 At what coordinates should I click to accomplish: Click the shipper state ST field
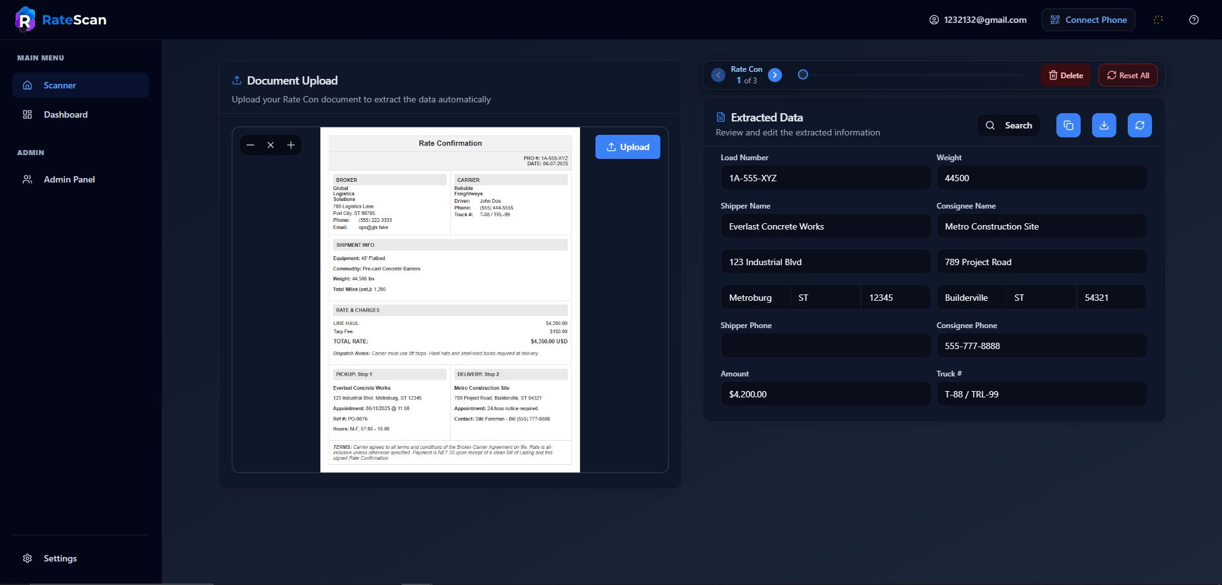pos(825,298)
